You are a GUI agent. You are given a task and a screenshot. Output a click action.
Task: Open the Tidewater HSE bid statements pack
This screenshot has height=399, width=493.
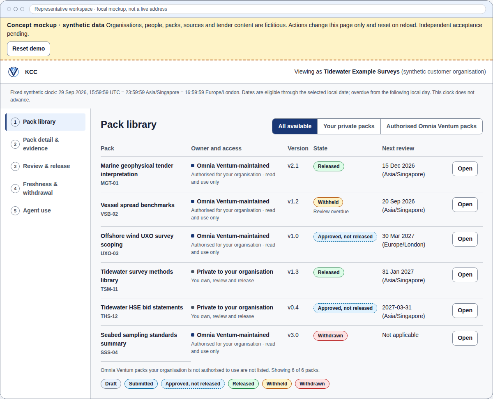pyautogui.click(x=465, y=310)
